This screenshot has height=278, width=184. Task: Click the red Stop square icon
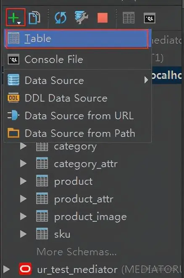click(103, 18)
